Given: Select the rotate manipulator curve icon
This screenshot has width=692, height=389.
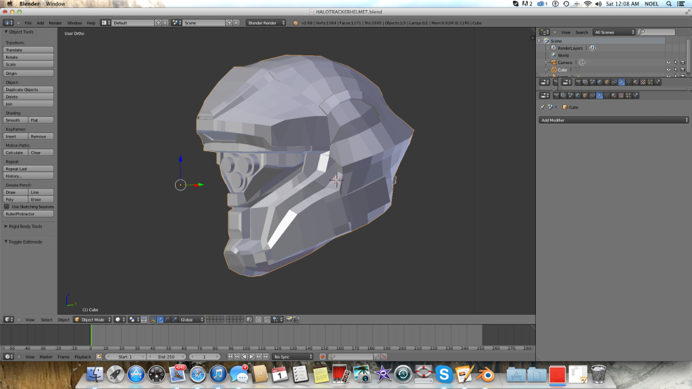Looking at the screenshot, I should pyautogui.click(x=168, y=319).
